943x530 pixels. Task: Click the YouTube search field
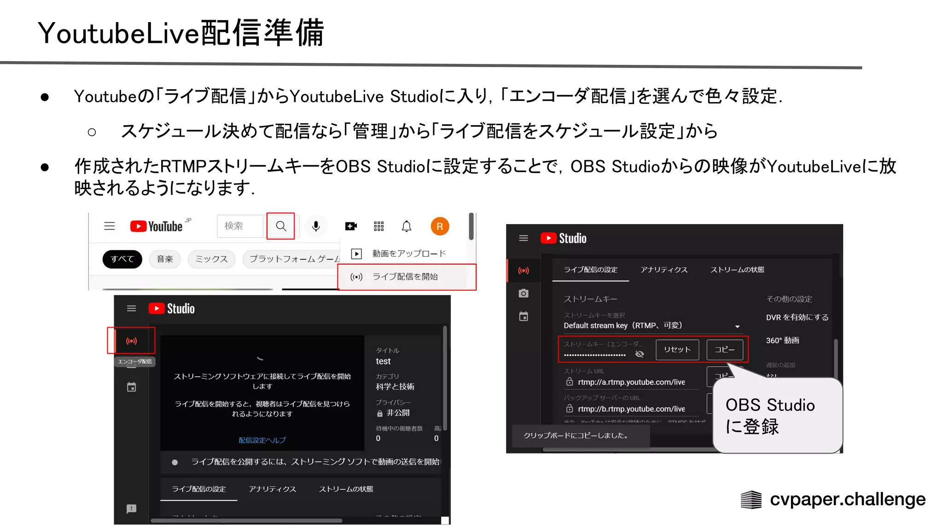tap(240, 226)
